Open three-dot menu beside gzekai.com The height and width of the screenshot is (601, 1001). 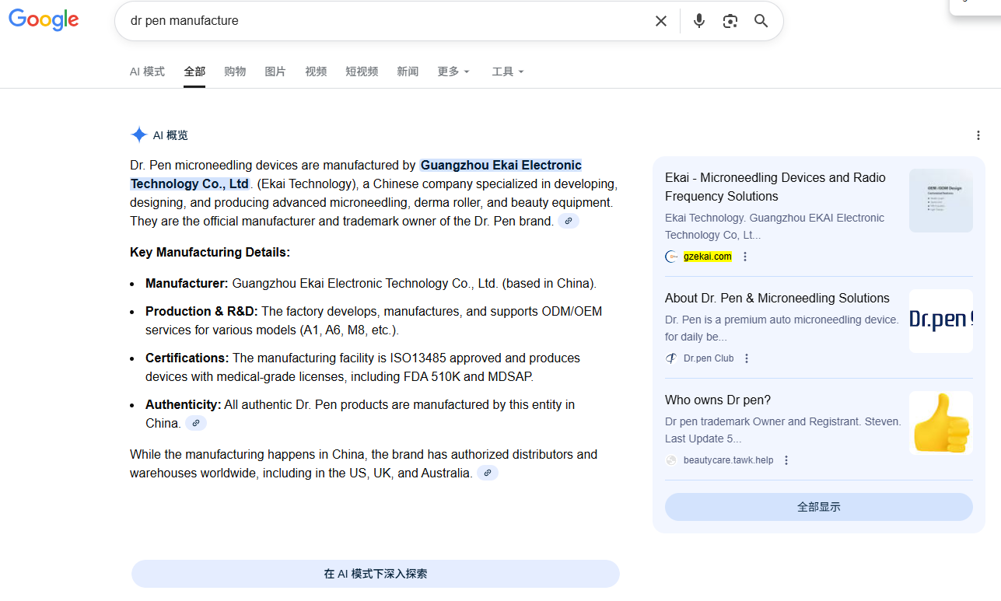coord(745,257)
